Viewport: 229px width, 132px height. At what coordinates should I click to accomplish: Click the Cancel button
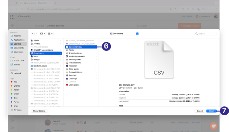200,111
